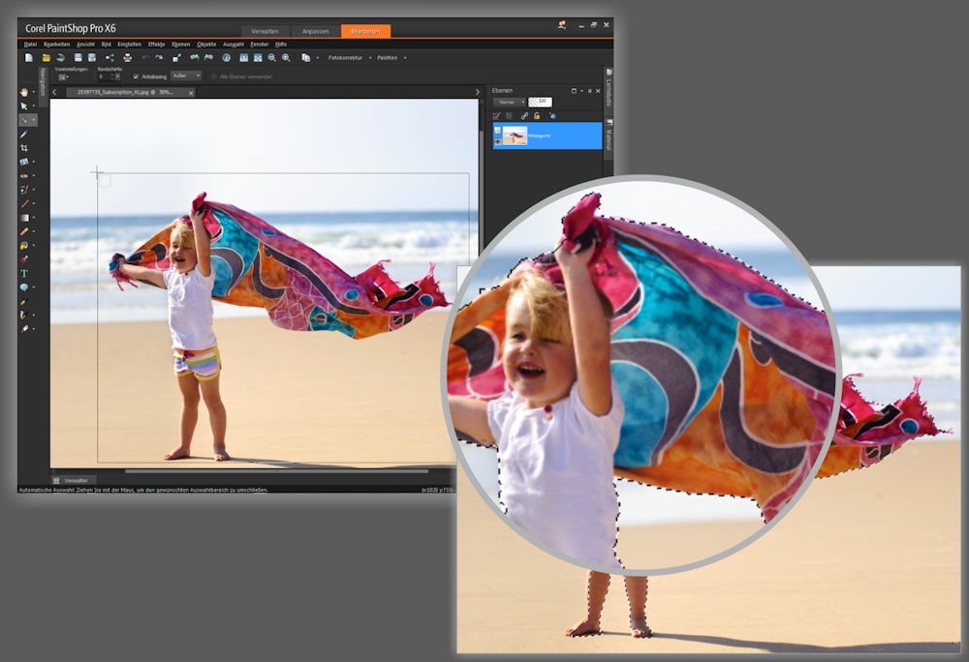
Task: Click the Share icon in toolbar
Action: tap(109, 58)
